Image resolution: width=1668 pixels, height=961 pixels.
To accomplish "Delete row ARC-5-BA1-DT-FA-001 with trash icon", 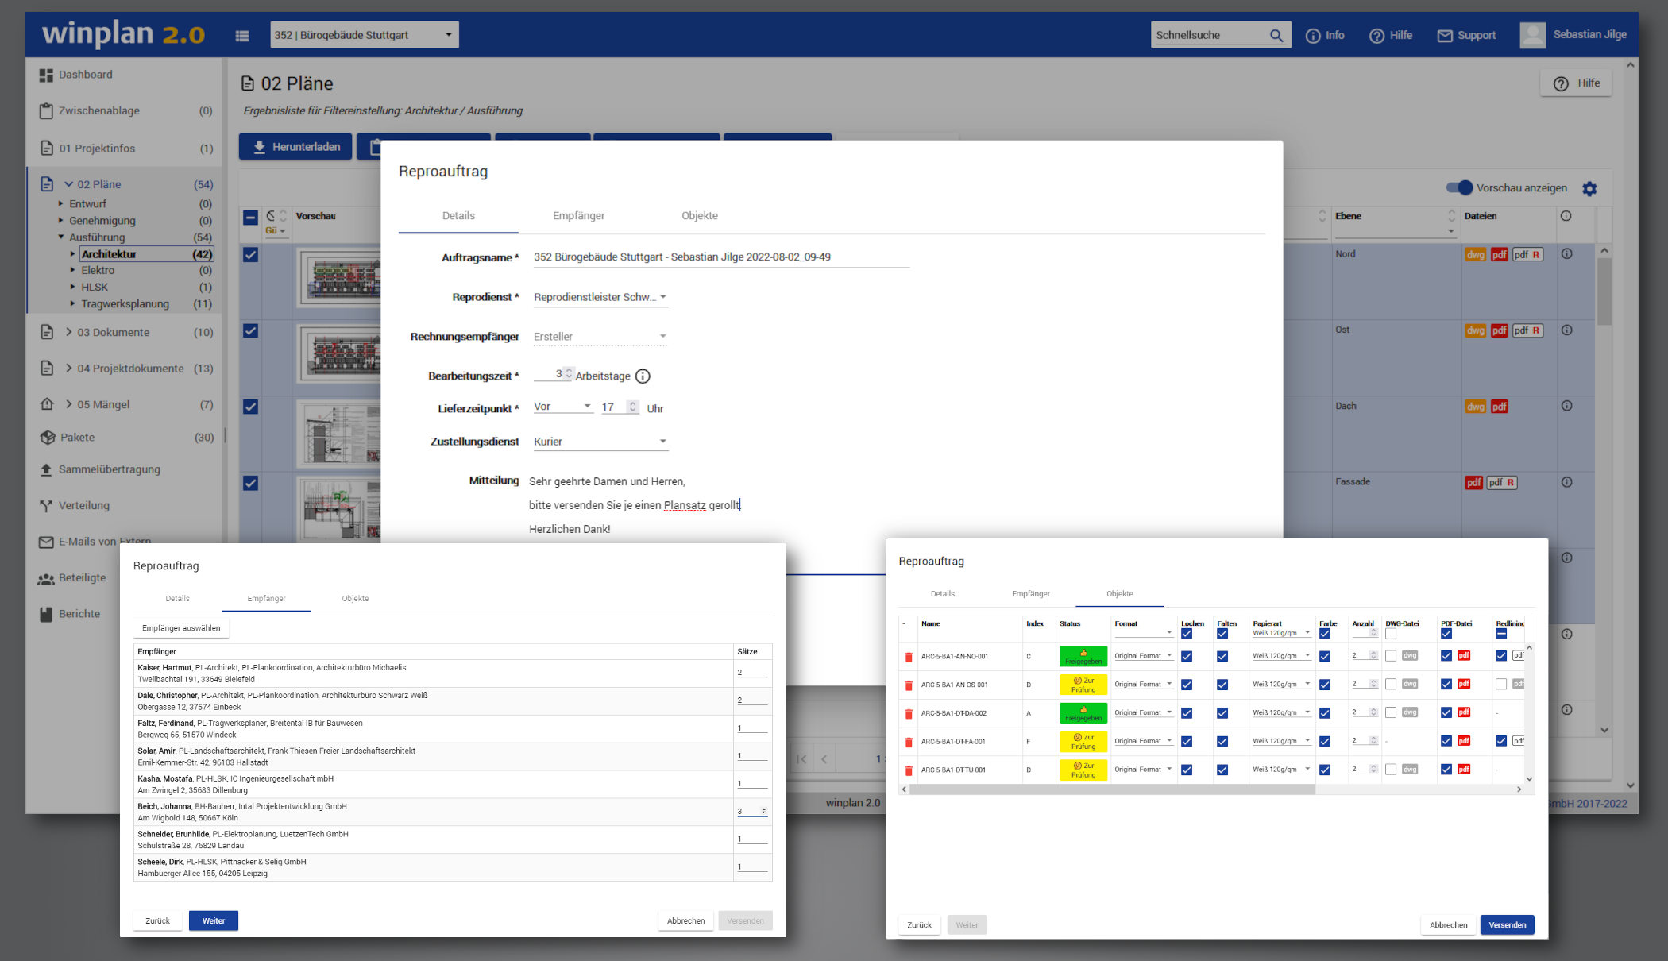I will pos(909,742).
